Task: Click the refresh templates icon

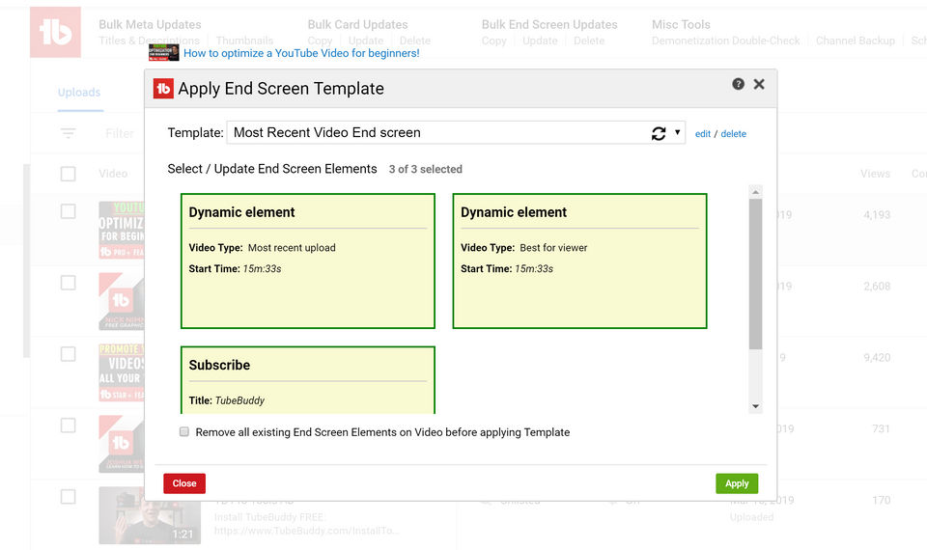Action: tap(659, 133)
